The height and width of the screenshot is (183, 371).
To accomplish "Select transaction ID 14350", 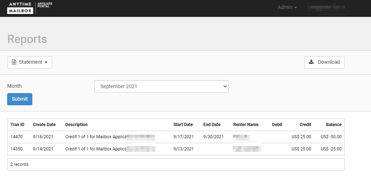I will [x=17, y=149].
